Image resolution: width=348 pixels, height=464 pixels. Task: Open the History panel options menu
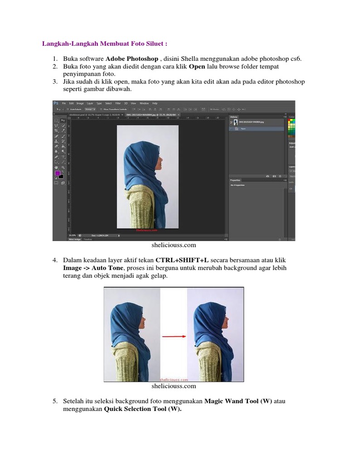pos(285,117)
